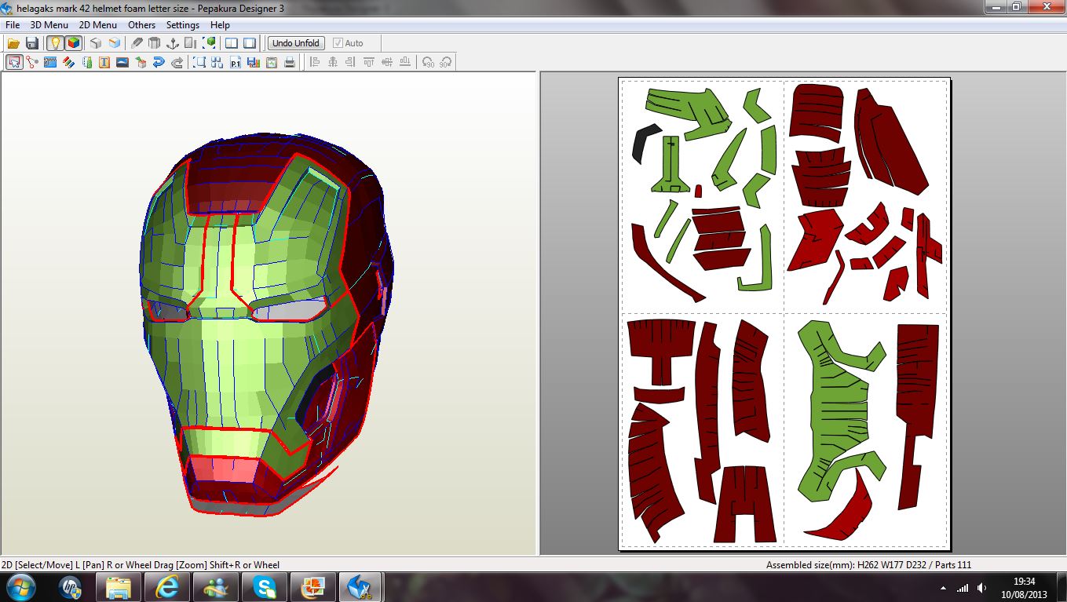Click the align right icon

point(351,62)
